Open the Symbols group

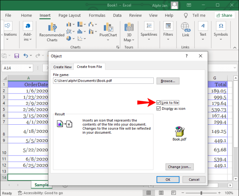pyautogui.click(x=221, y=31)
